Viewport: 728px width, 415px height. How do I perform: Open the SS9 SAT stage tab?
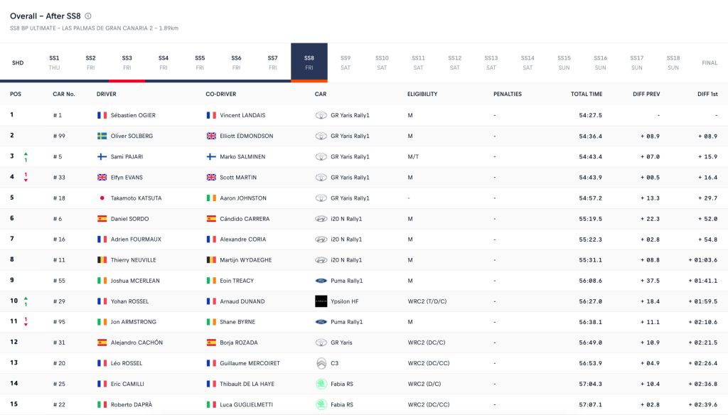(346, 63)
